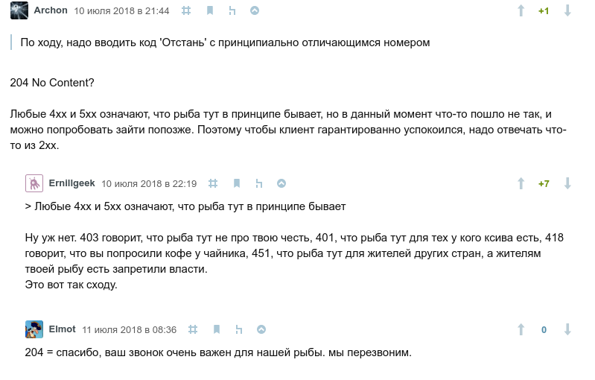The image size is (595, 380).
Task: Bookmark Ernillgeek's reply
Action: point(237,183)
